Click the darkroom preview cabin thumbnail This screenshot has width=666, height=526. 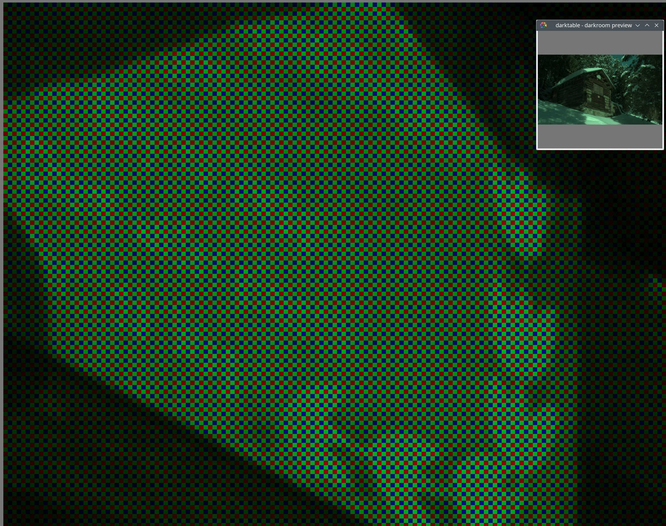[600, 90]
